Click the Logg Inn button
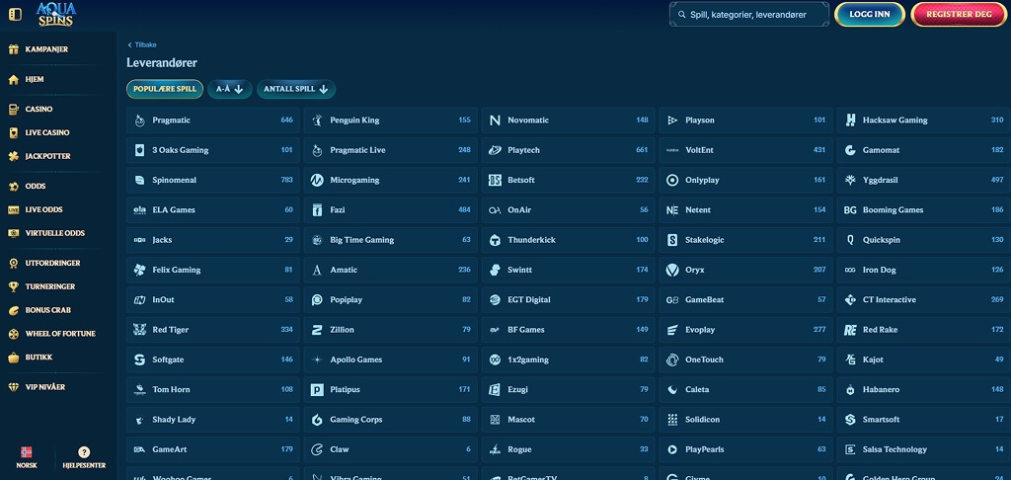 [x=870, y=14]
